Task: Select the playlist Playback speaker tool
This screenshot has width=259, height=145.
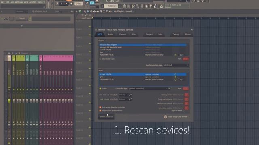Action: pos(110,12)
